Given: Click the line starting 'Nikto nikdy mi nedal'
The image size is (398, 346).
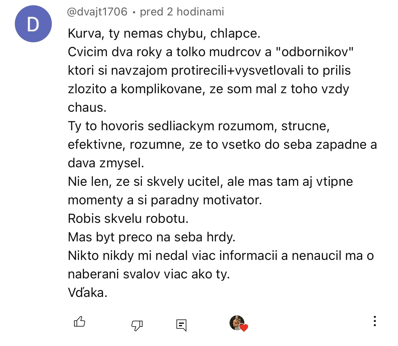Looking at the screenshot, I should pyautogui.click(x=221, y=256).
